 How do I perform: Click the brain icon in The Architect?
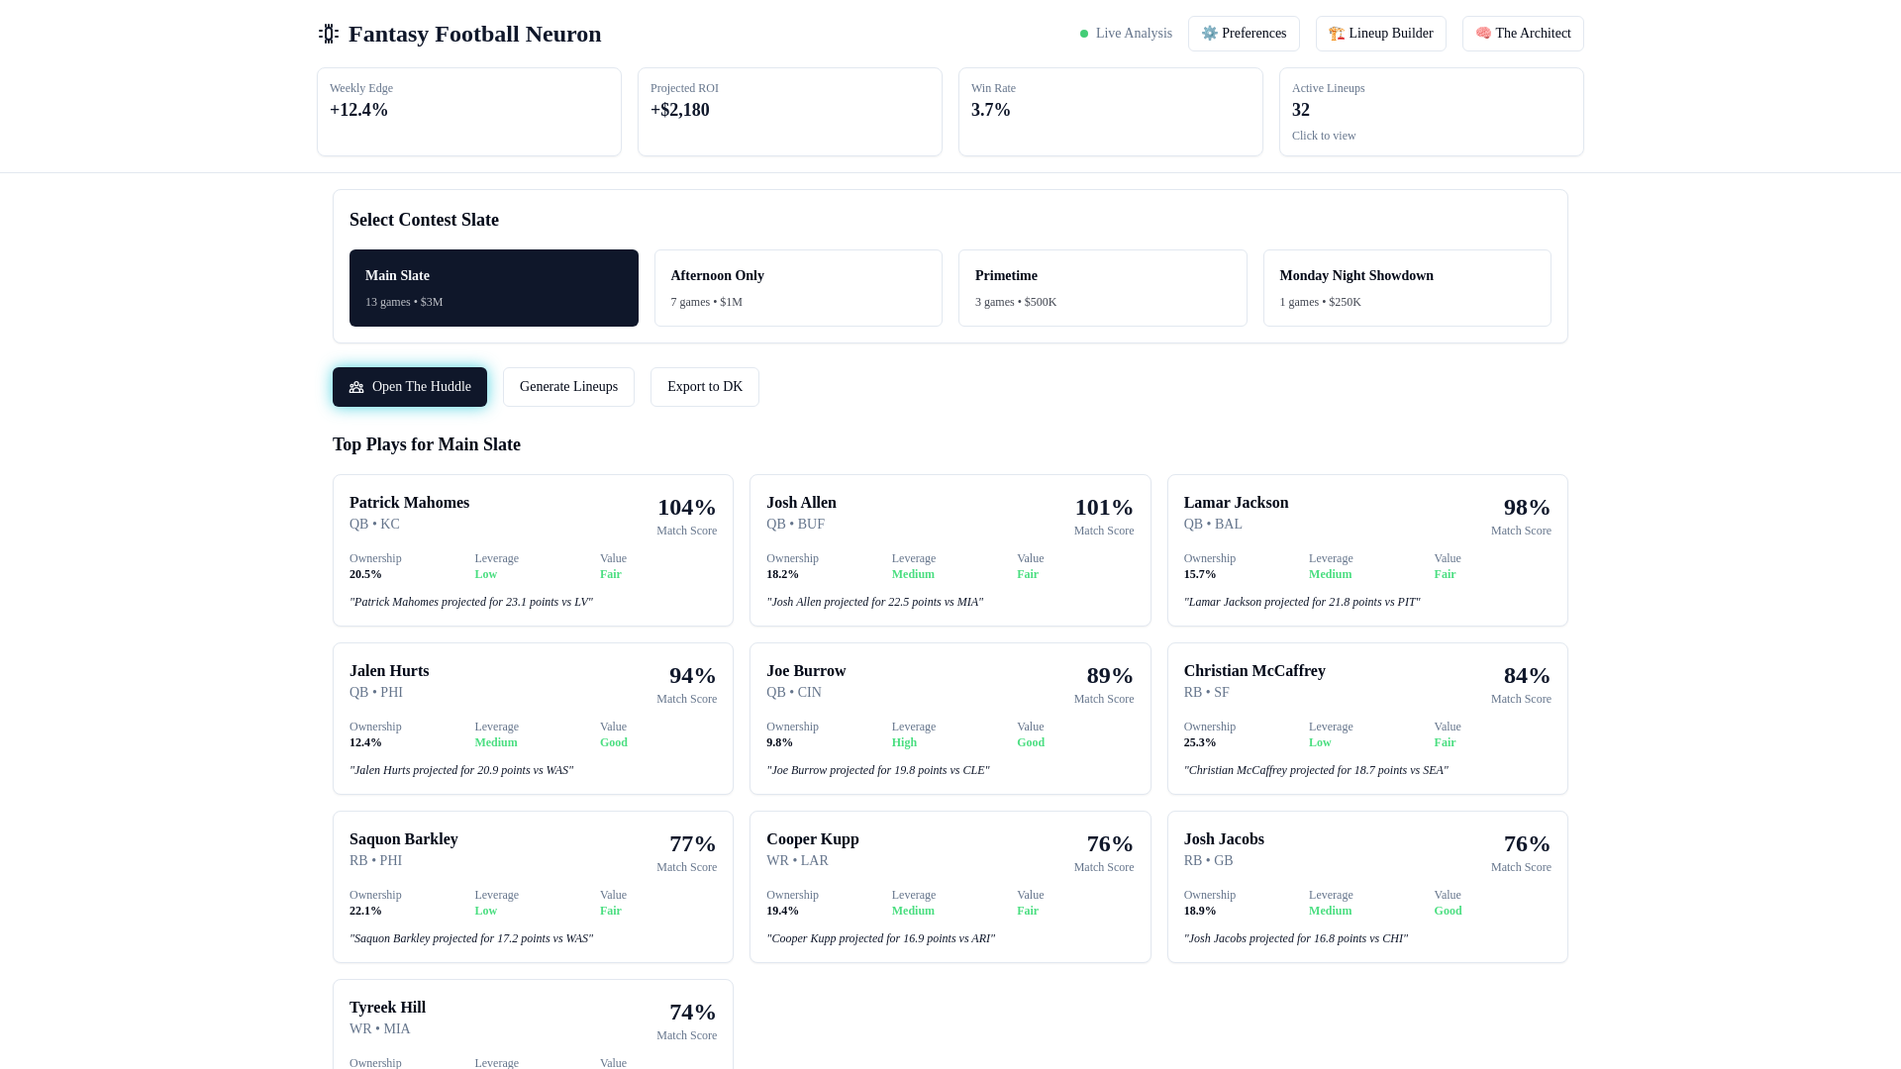tap(1483, 34)
